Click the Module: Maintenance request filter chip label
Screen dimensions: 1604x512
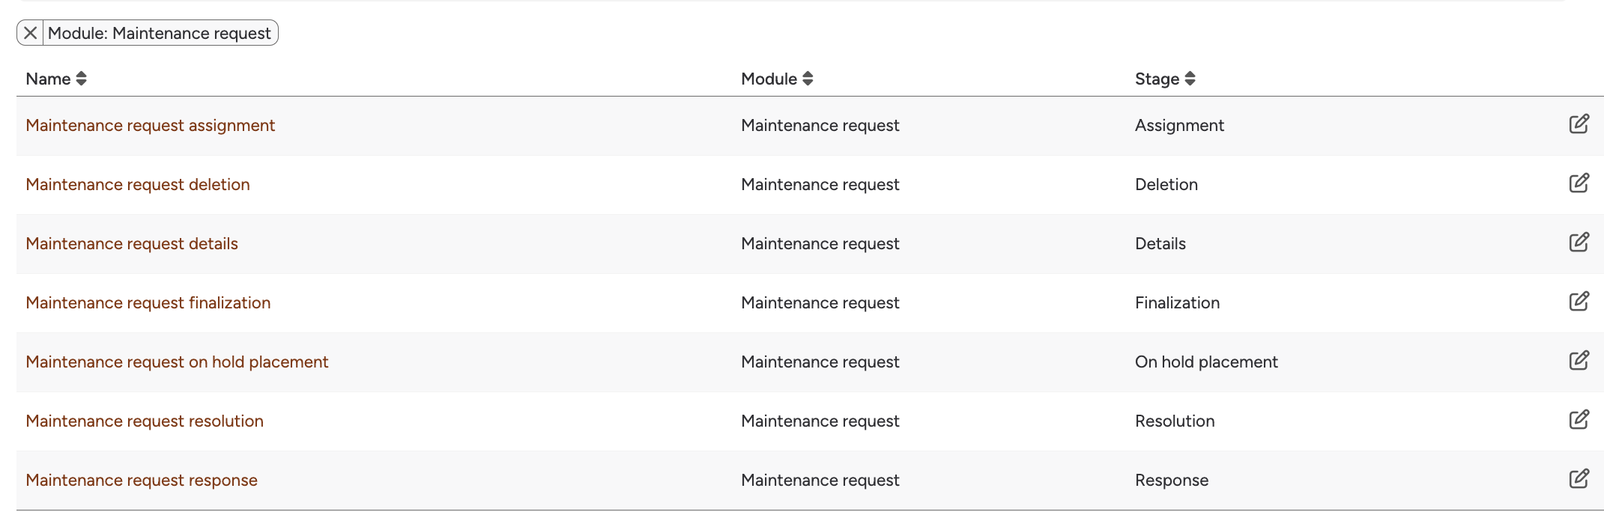[160, 33]
